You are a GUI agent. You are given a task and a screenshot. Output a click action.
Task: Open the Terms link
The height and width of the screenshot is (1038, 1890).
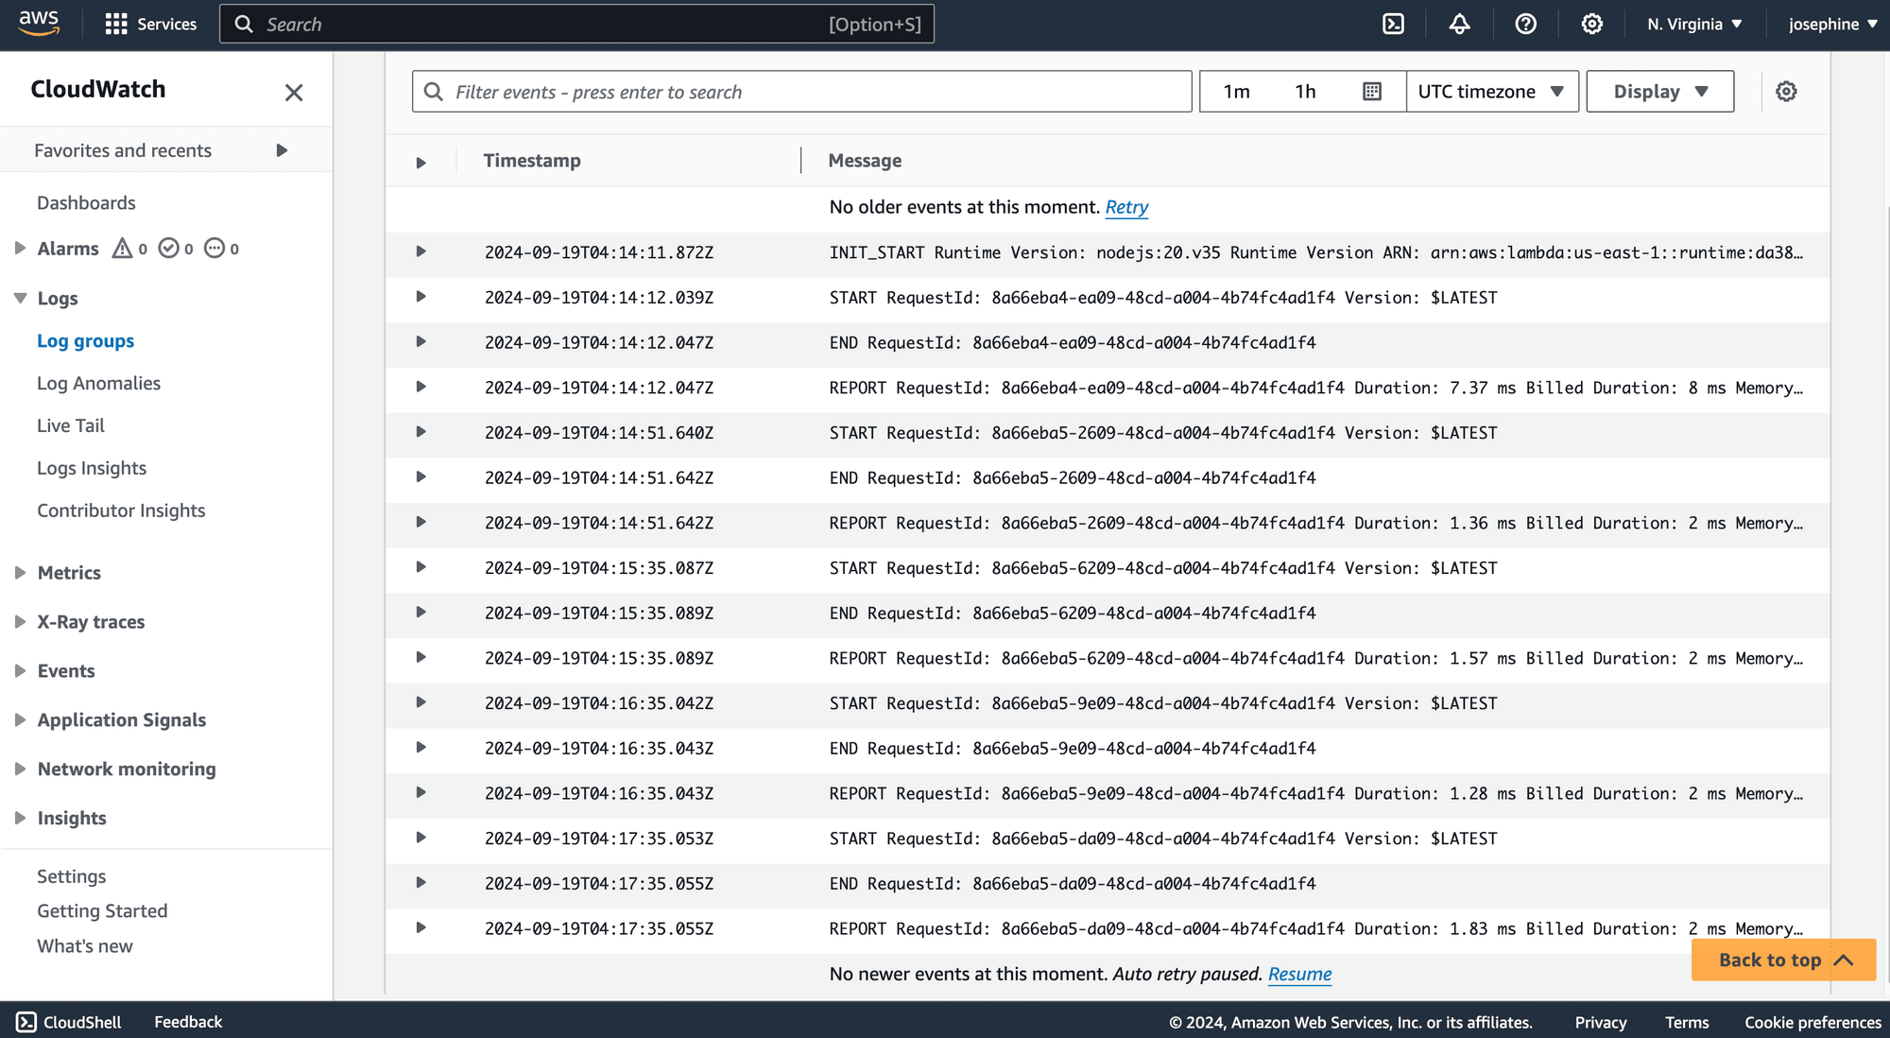[1687, 1022]
